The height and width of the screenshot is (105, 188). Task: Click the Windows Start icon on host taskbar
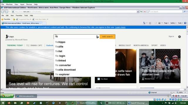[3, 103]
